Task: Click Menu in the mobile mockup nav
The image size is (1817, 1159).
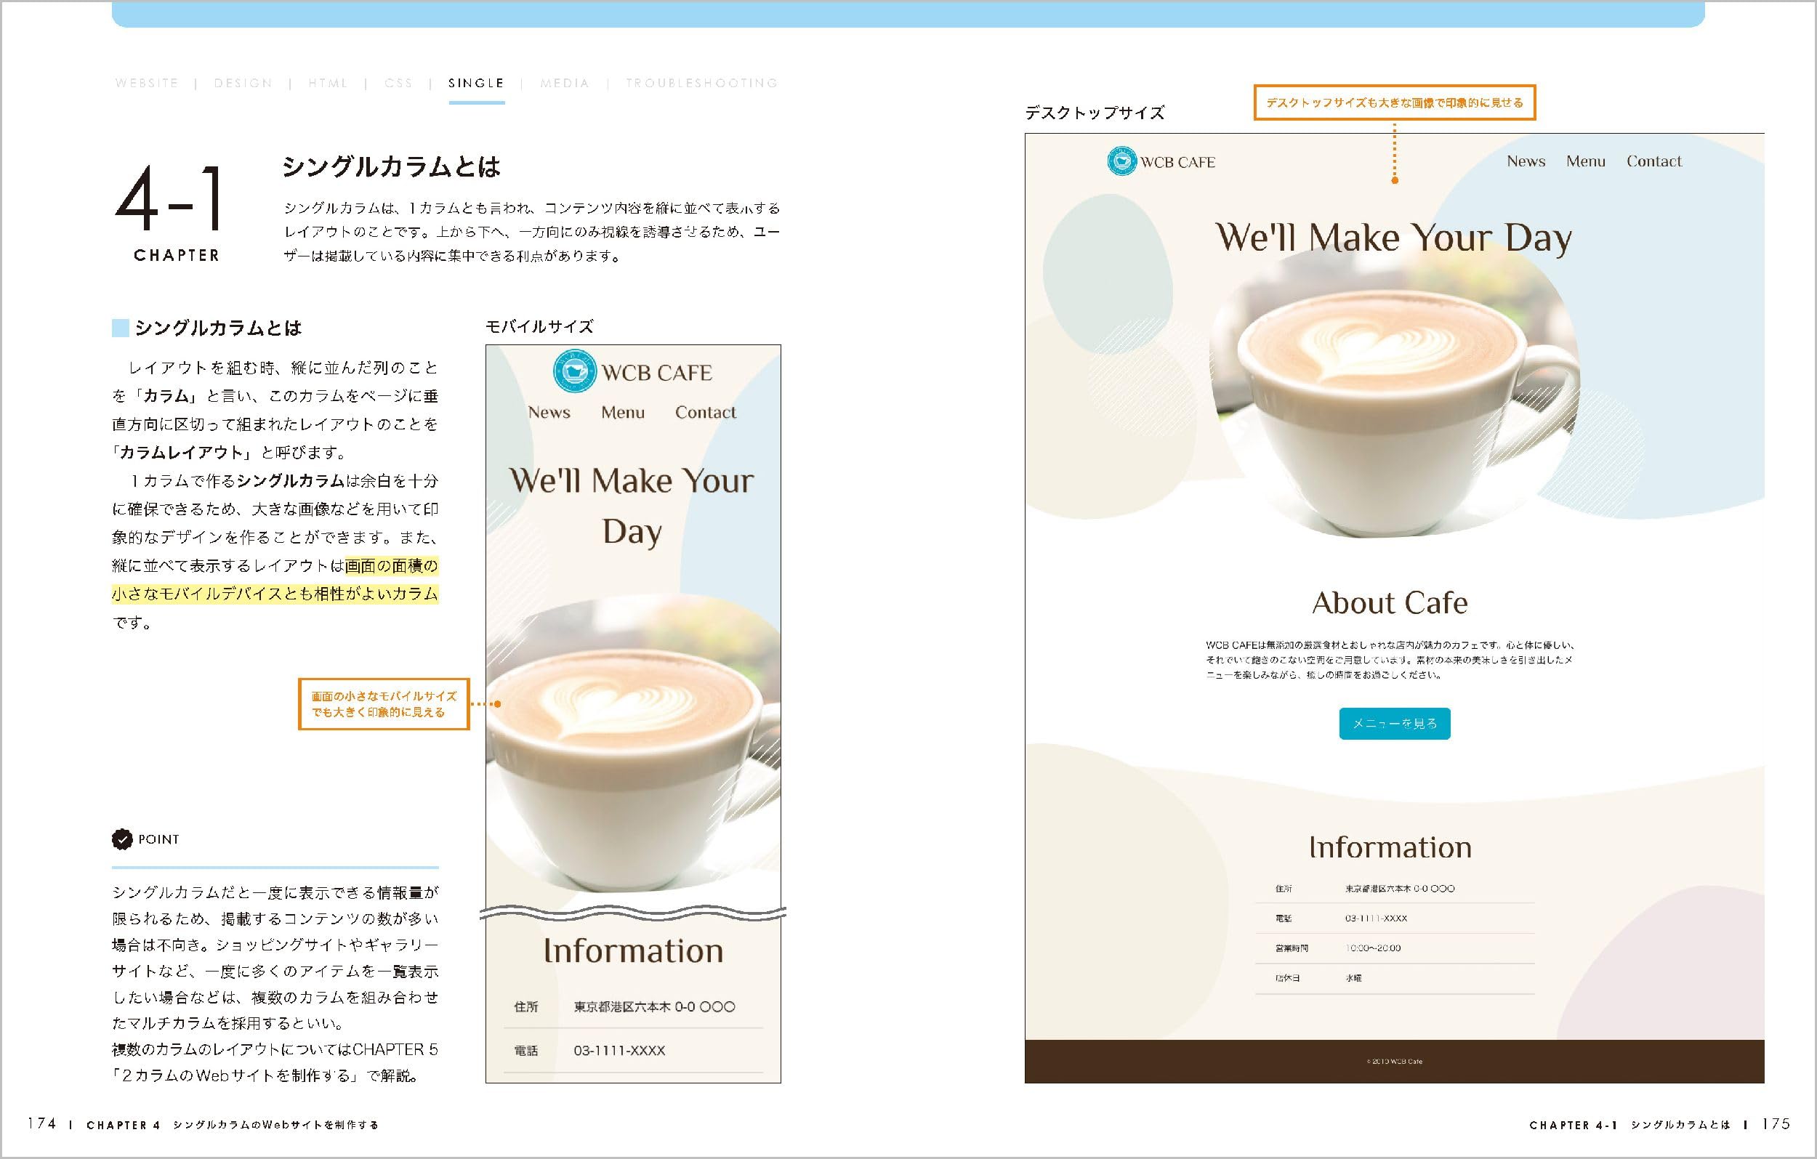Action: 623,413
